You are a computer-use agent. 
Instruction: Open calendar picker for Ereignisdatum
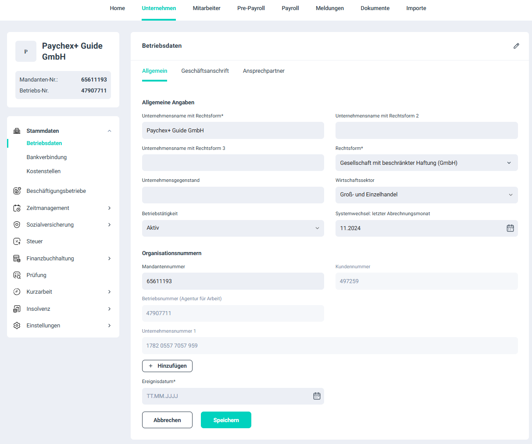(x=317, y=396)
